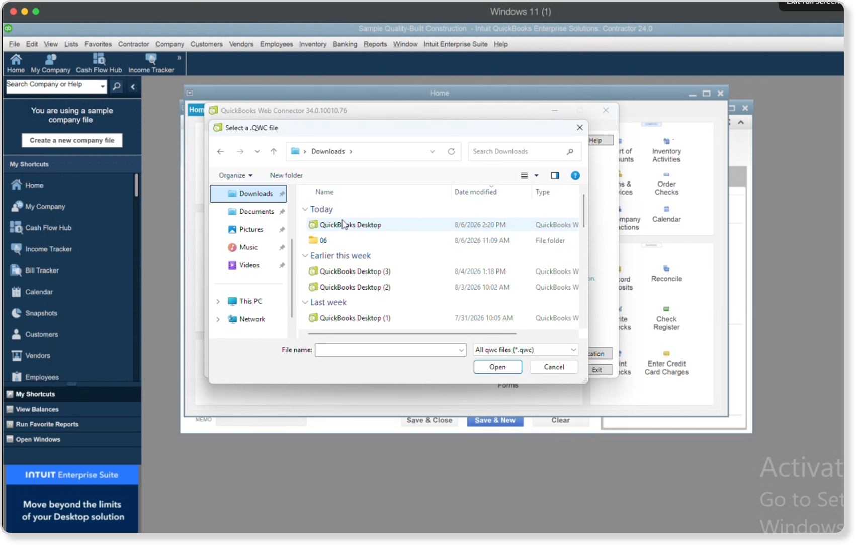The height and width of the screenshot is (545, 856).
Task: Open Home from the QuickBooks icon bar
Action: (16, 64)
